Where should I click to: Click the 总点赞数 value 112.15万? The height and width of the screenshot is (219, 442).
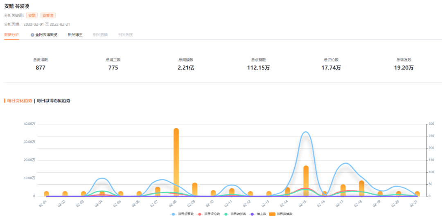pyautogui.click(x=259, y=68)
